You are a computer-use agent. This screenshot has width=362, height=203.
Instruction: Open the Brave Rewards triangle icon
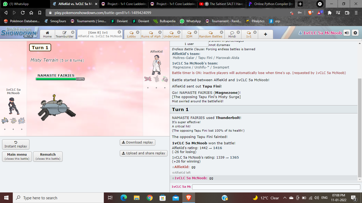(x=319, y=12)
